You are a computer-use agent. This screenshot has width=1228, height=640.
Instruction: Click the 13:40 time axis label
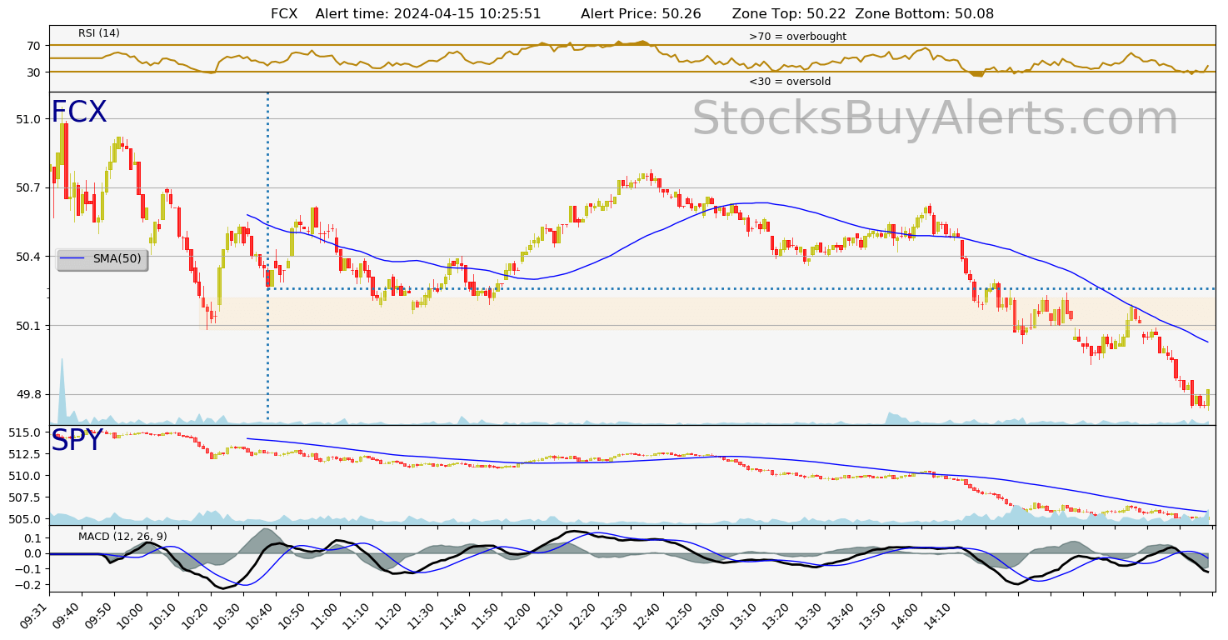coord(841,614)
